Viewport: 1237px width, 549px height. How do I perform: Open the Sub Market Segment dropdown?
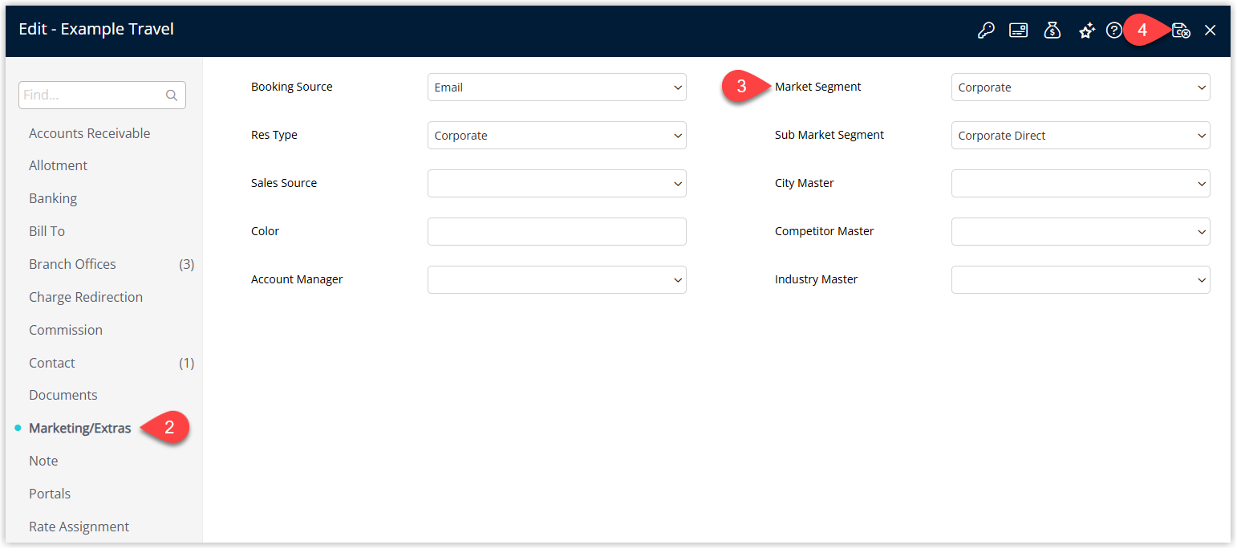coord(1081,136)
